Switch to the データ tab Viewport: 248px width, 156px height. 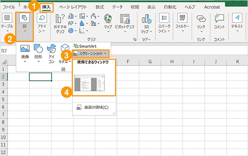[117, 7]
